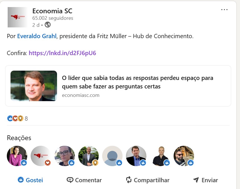
Task: Toggle the Gostei like button
Action: [x=30, y=180]
